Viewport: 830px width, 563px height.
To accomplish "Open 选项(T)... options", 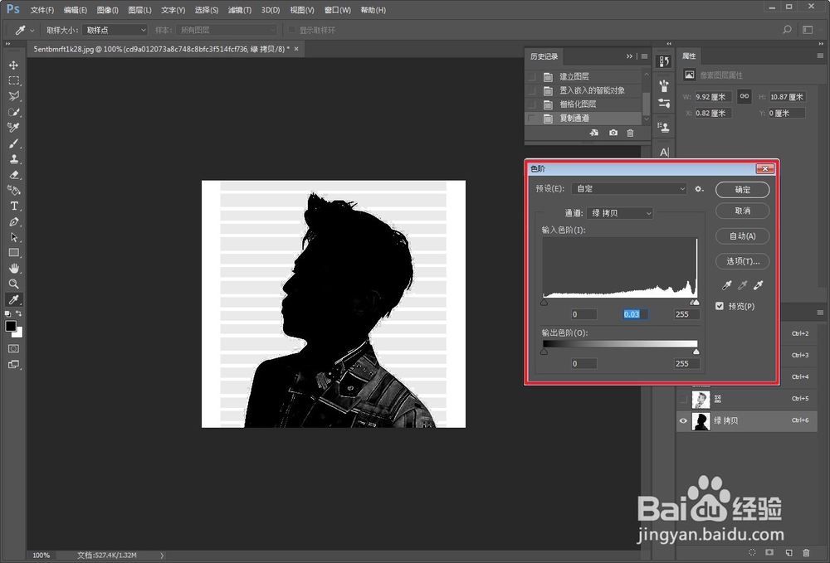I will pyautogui.click(x=742, y=261).
